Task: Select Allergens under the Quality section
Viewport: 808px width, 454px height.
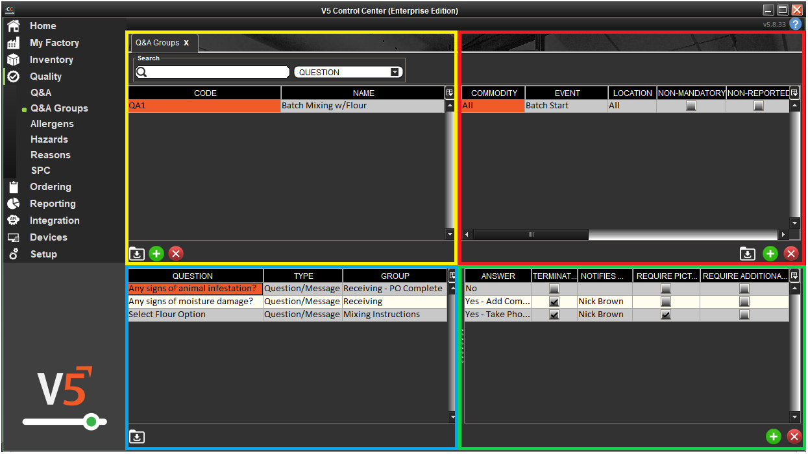Action: (x=51, y=123)
